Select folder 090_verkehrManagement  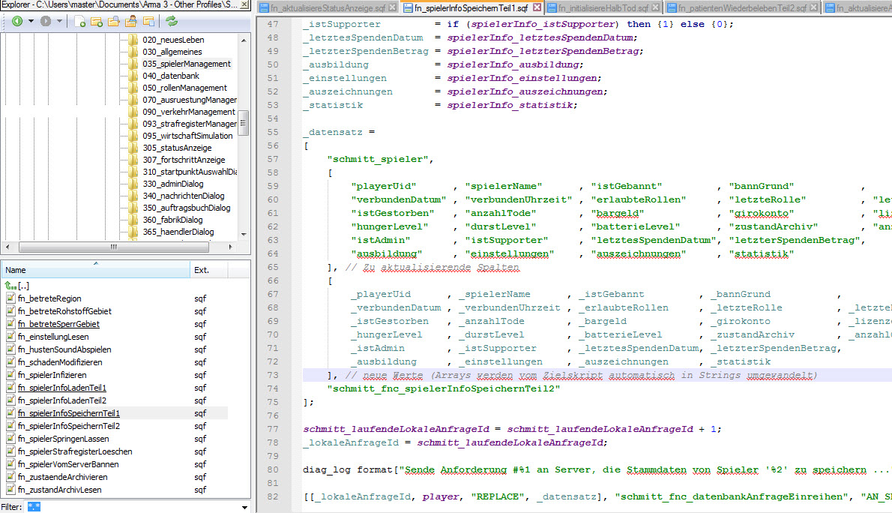pyautogui.click(x=189, y=112)
